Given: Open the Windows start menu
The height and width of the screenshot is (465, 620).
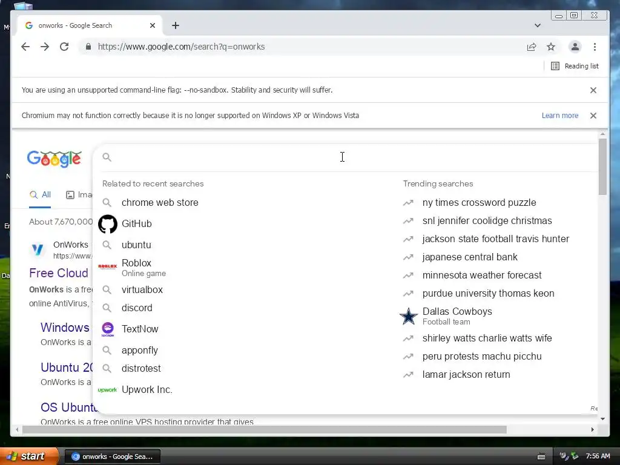Looking at the screenshot, I should click(x=29, y=456).
